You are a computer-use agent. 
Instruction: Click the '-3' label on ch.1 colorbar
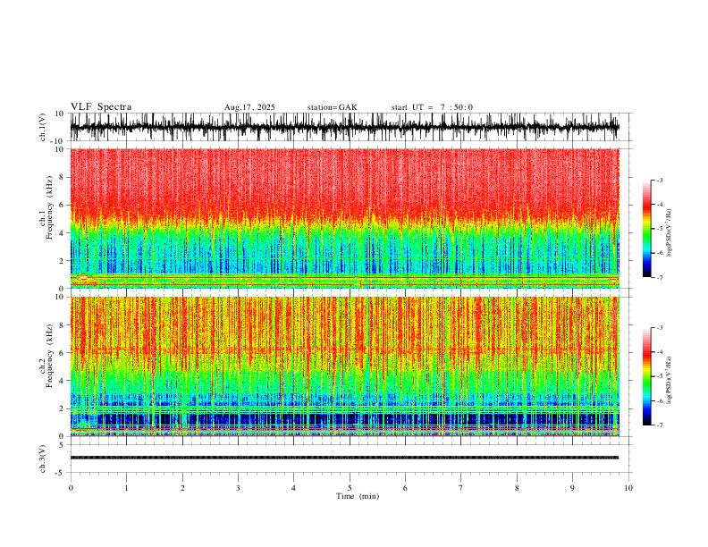[660, 180]
